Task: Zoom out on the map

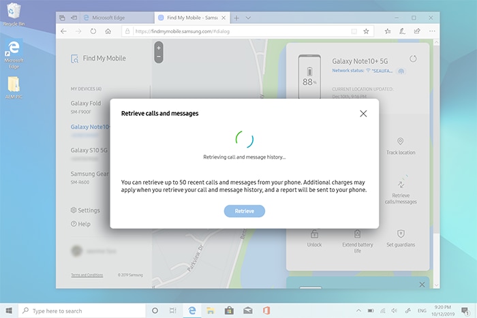Action: (159, 57)
